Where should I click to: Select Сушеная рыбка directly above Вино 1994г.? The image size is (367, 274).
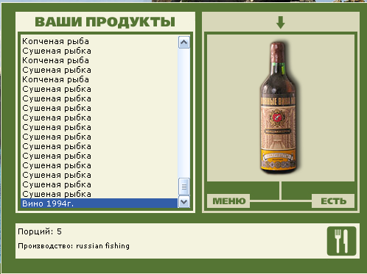(99, 194)
